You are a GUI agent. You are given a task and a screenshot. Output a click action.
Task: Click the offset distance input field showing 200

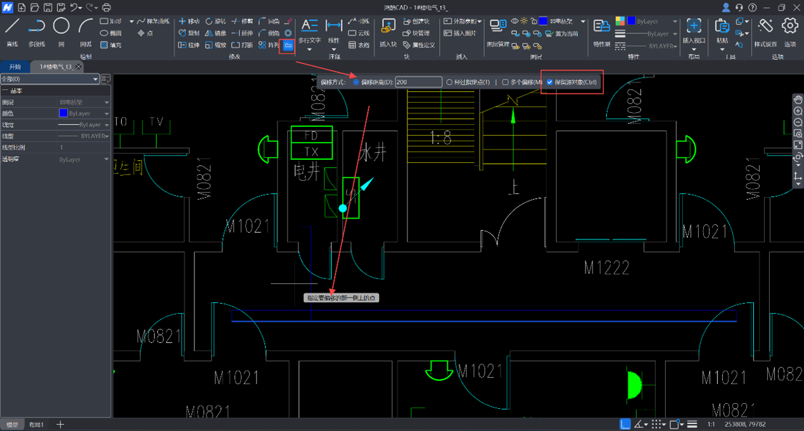coord(418,82)
